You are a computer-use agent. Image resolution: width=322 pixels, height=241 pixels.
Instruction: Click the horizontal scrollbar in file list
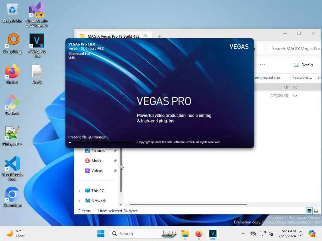coord(188,205)
